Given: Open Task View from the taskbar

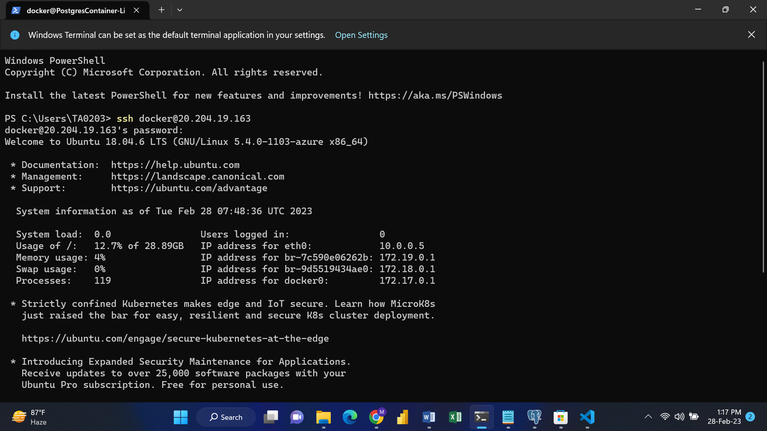Looking at the screenshot, I should click(x=271, y=417).
